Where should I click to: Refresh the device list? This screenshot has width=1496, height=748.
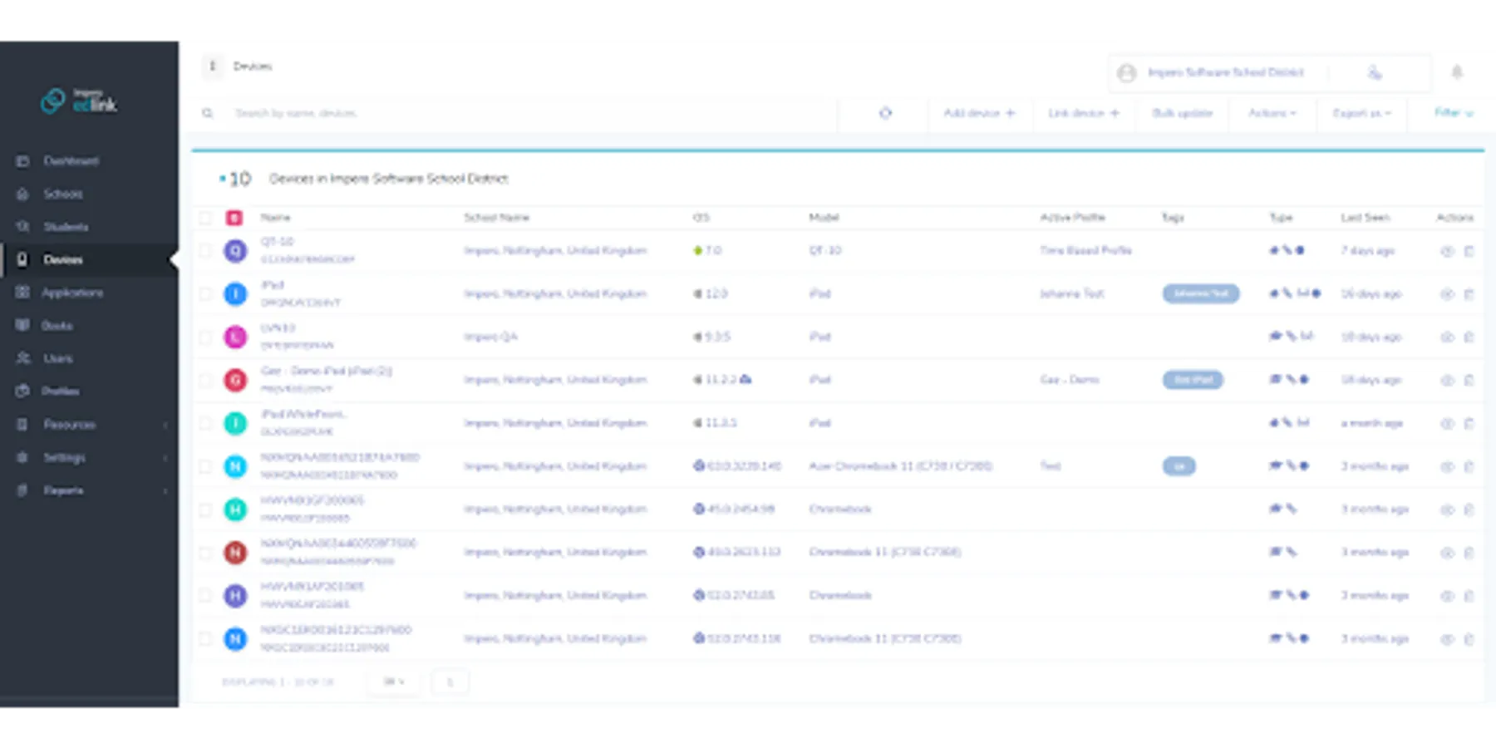[x=885, y=113]
